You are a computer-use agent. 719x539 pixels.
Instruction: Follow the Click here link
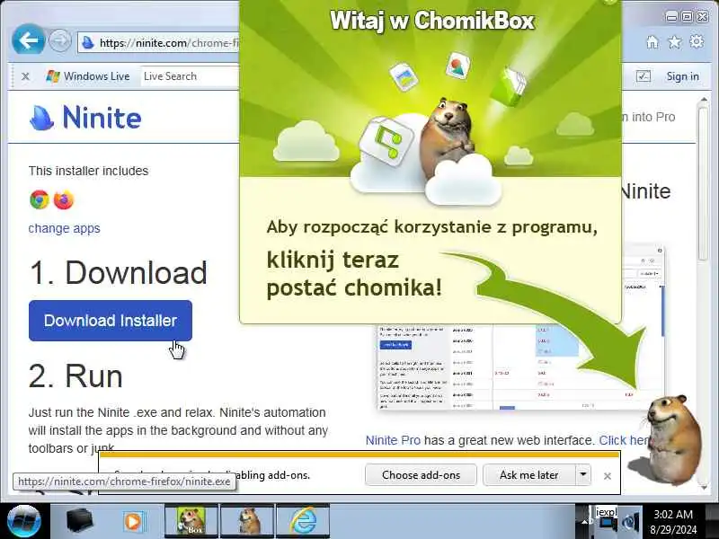[625, 440]
